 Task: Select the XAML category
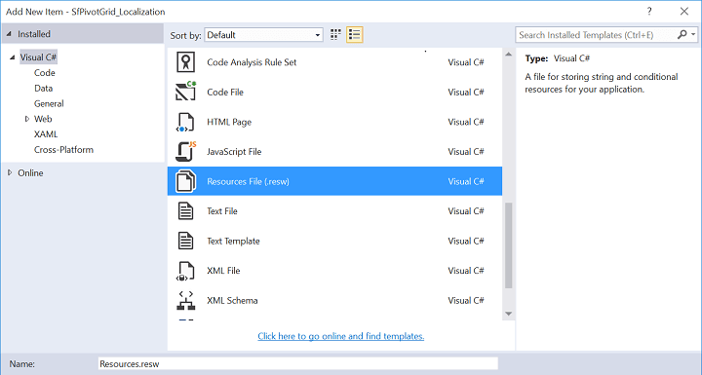tap(46, 133)
